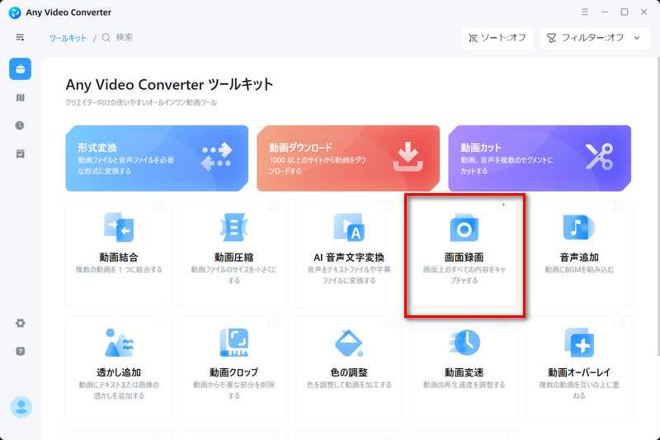Image resolution: width=660 pixels, height=440 pixels.
Task: Select the 動画変速 card title
Action: (x=464, y=372)
